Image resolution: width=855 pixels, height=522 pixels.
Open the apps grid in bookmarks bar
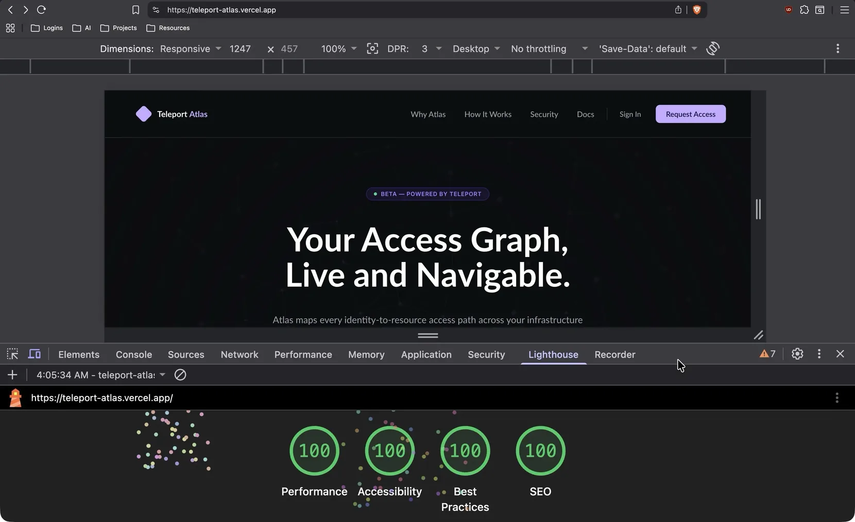click(x=10, y=28)
